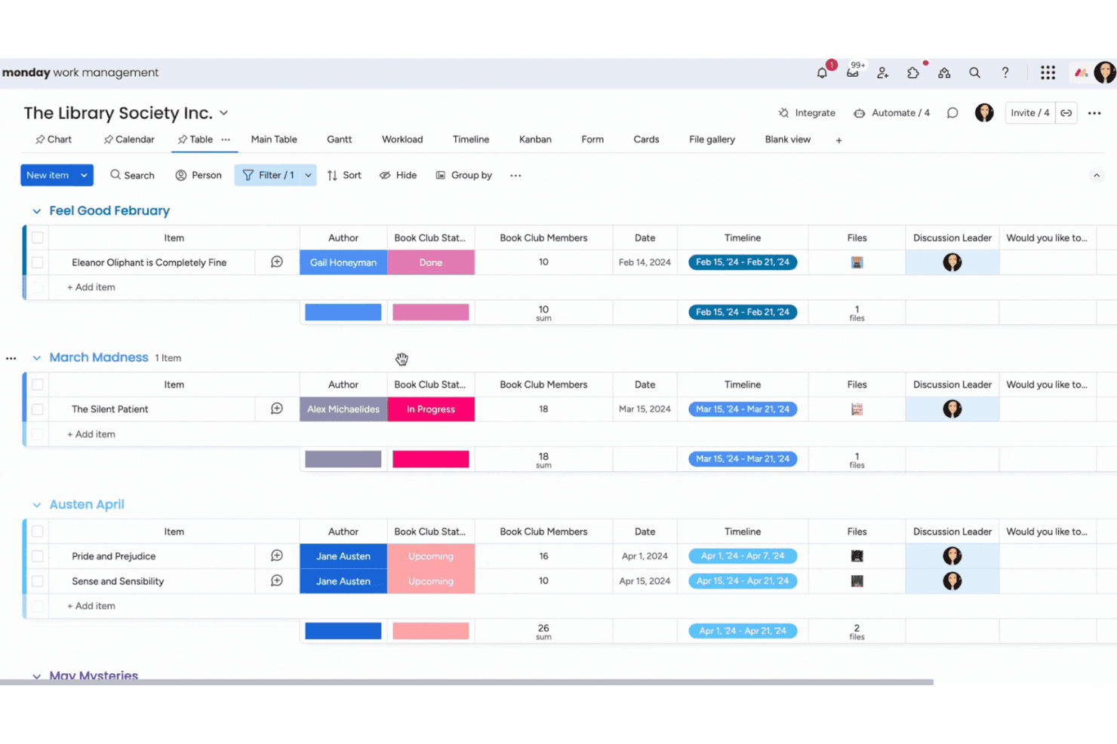Viewport: 1117px width, 744px height.
Task: Click the invite members person icon
Action: click(883, 73)
